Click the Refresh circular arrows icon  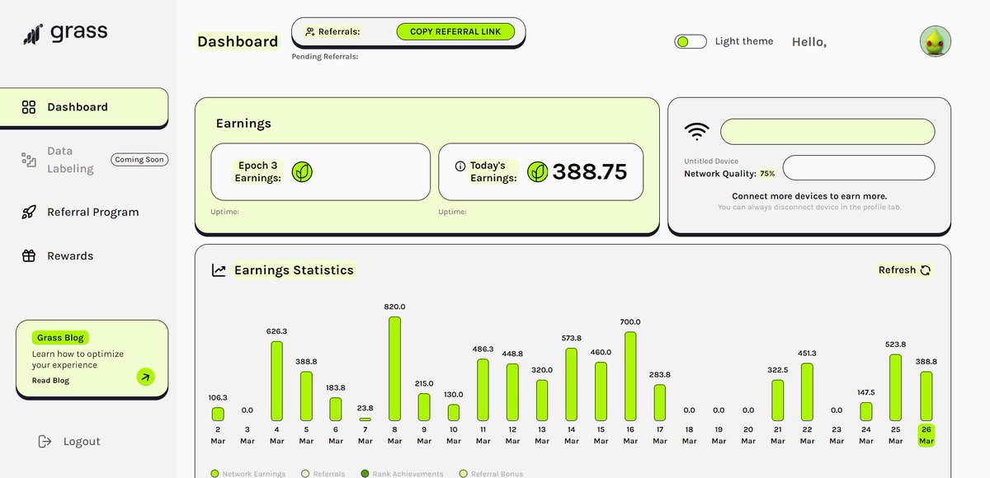[926, 270]
